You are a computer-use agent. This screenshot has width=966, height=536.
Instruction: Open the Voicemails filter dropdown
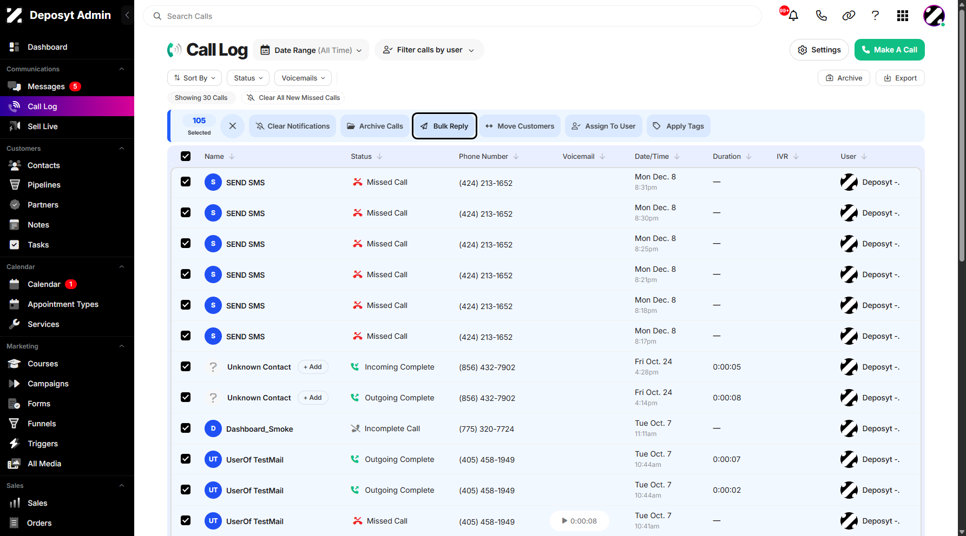[x=303, y=78]
